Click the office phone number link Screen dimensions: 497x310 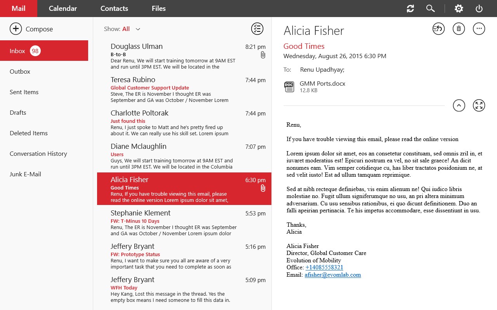pos(324,267)
